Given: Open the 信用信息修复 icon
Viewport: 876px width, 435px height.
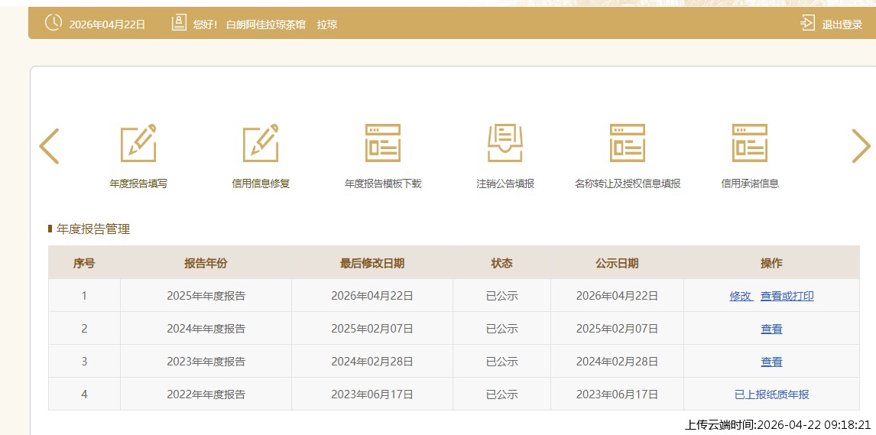Looking at the screenshot, I should point(261,143).
